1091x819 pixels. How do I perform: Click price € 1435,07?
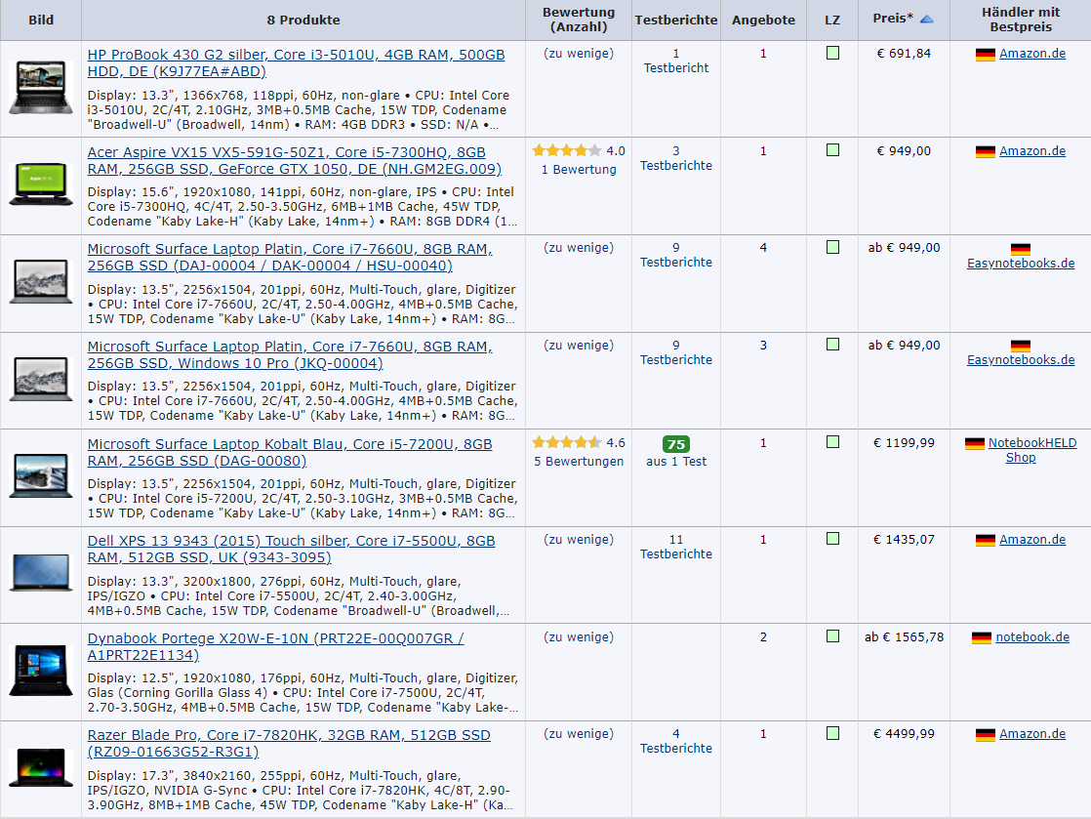click(903, 539)
